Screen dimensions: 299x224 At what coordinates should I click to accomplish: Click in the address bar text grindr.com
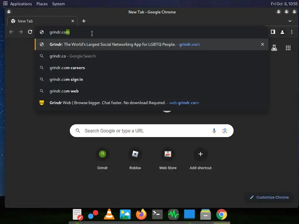pos(60,32)
